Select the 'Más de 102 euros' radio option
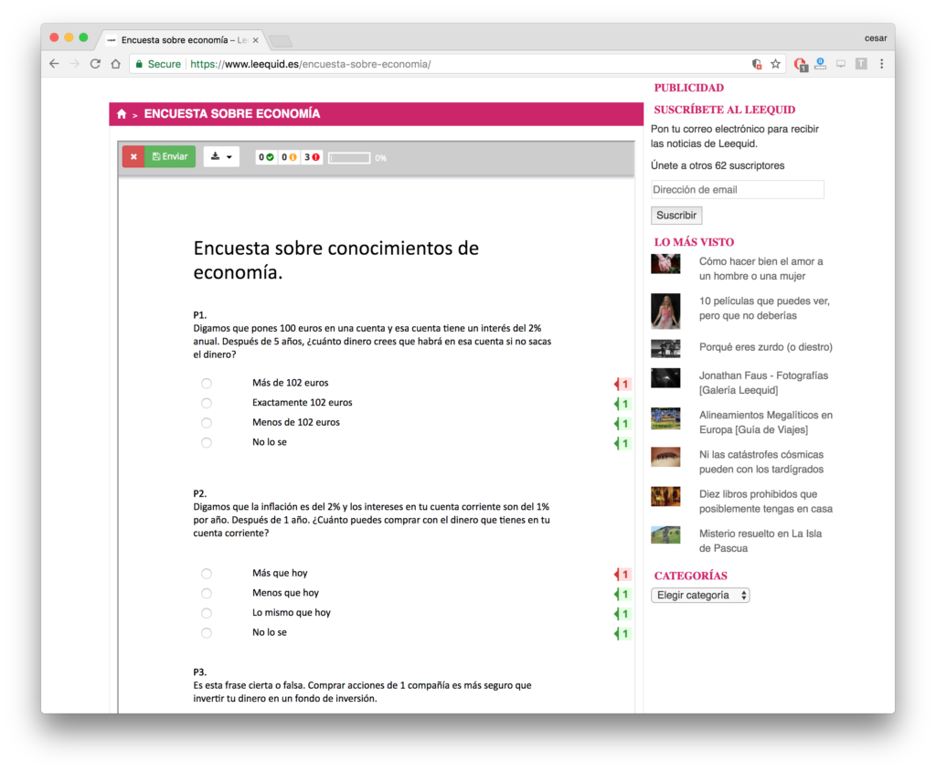The image size is (936, 772). click(x=207, y=384)
